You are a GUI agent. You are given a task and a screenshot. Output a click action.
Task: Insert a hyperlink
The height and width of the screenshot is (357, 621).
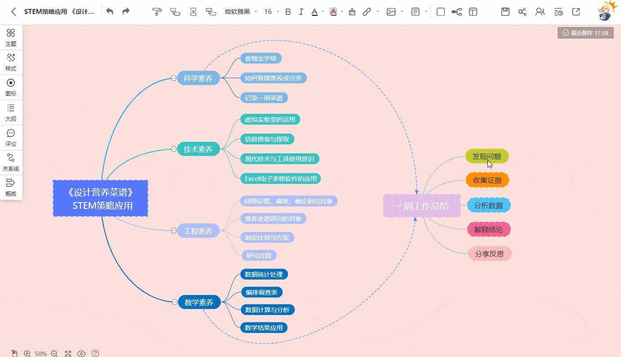(x=367, y=12)
